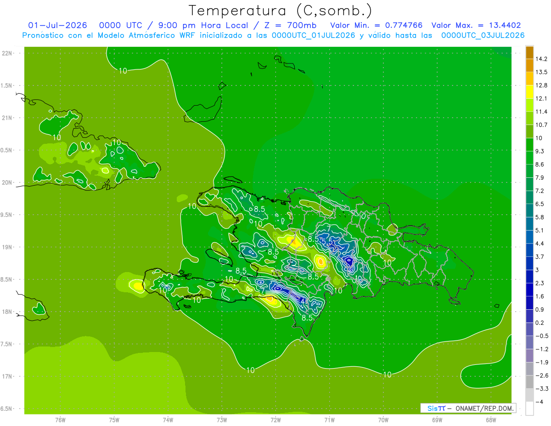Select longitude axis label '69W'
Image resolution: width=551 pixels, height=426 pixels.
(x=437, y=420)
